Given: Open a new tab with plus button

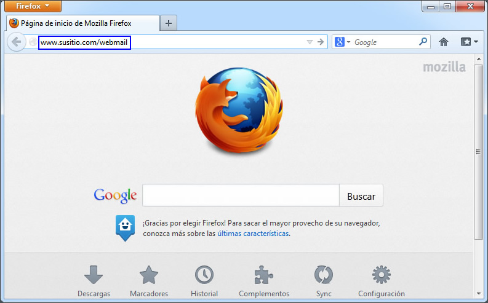Looking at the screenshot, I should click(x=168, y=23).
